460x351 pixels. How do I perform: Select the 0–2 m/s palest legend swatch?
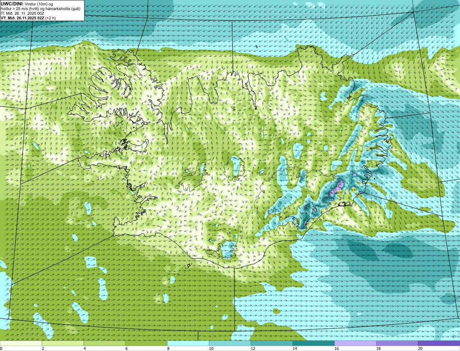click(21, 343)
